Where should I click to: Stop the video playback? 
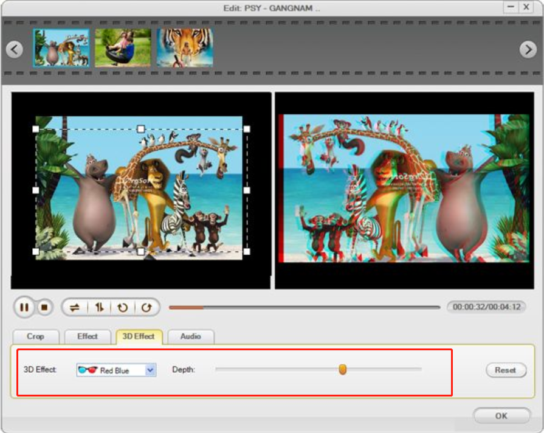point(44,308)
